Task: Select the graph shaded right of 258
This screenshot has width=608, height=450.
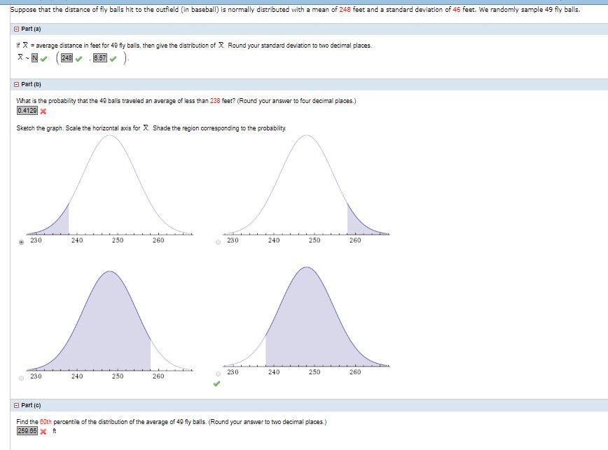Action: pyautogui.click(x=219, y=242)
